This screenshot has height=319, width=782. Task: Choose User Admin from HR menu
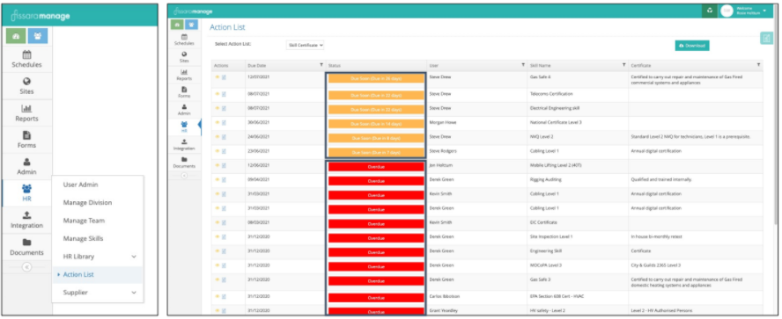click(80, 185)
